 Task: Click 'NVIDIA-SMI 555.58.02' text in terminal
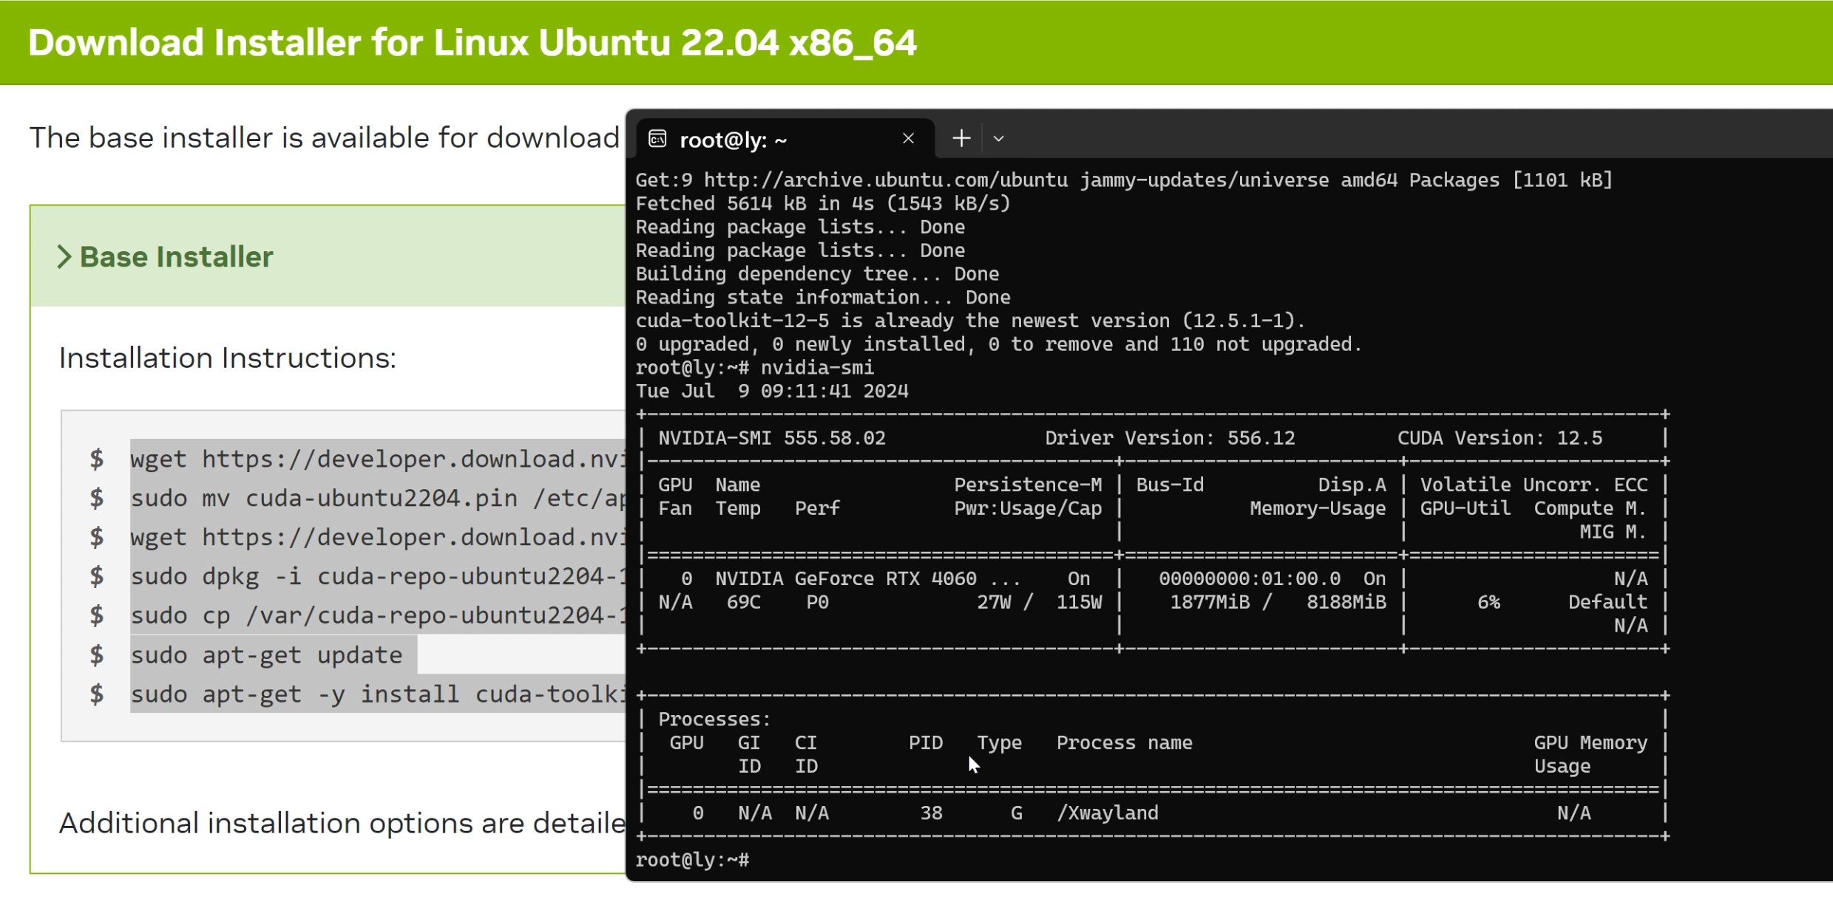click(772, 438)
